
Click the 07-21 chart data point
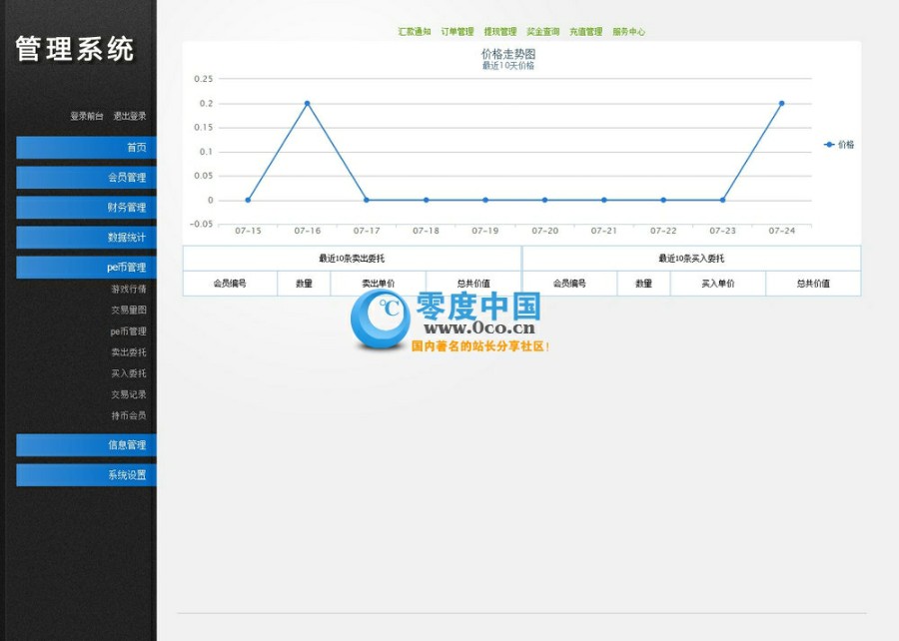point(603,200)
